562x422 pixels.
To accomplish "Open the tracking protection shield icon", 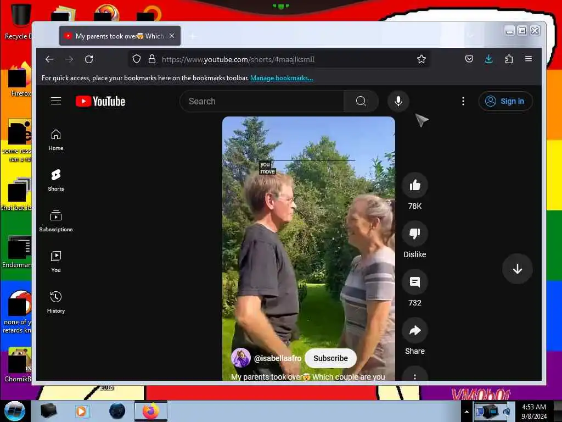I will 137,59.
